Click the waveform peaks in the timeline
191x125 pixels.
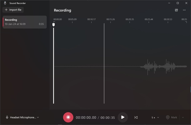click(163, 67)
